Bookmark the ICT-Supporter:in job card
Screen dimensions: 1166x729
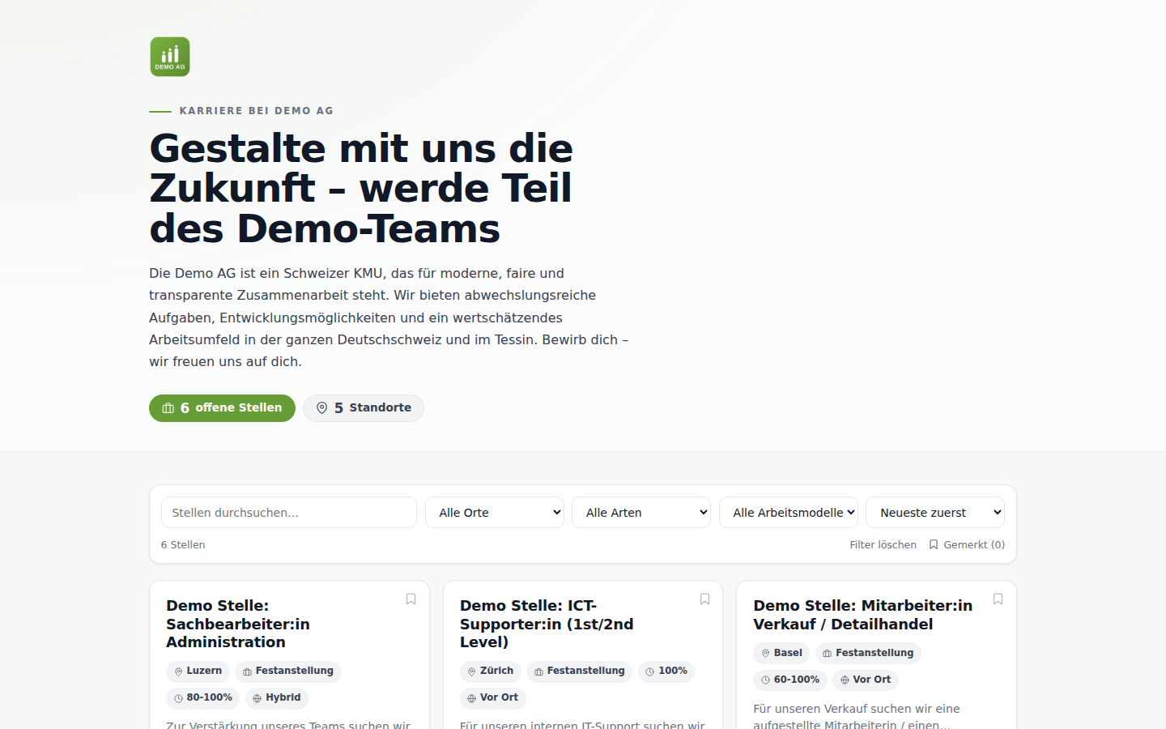(x=704, y=599)
